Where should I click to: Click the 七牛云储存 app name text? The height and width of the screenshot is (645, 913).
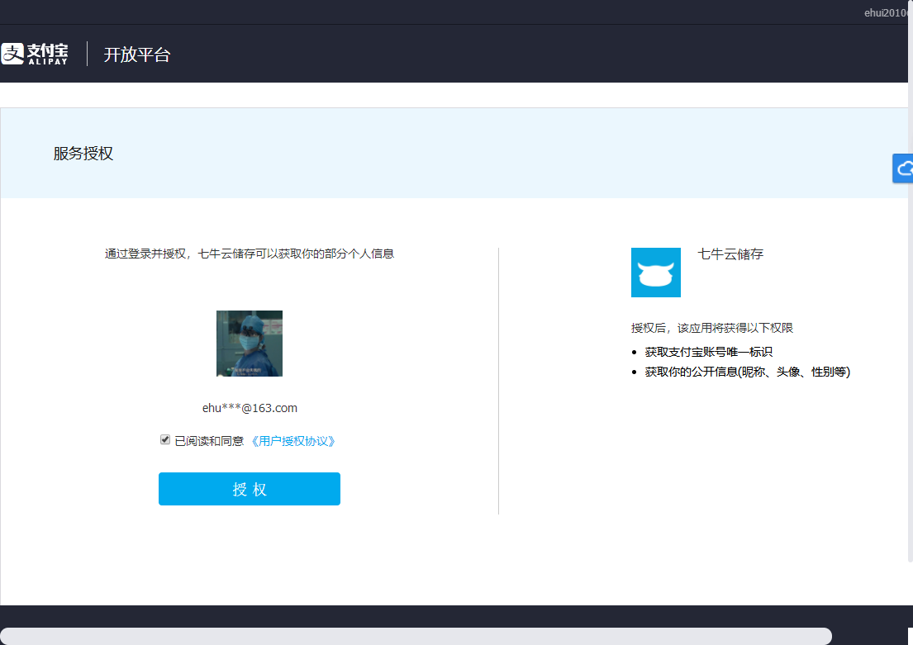pos(730,254)
